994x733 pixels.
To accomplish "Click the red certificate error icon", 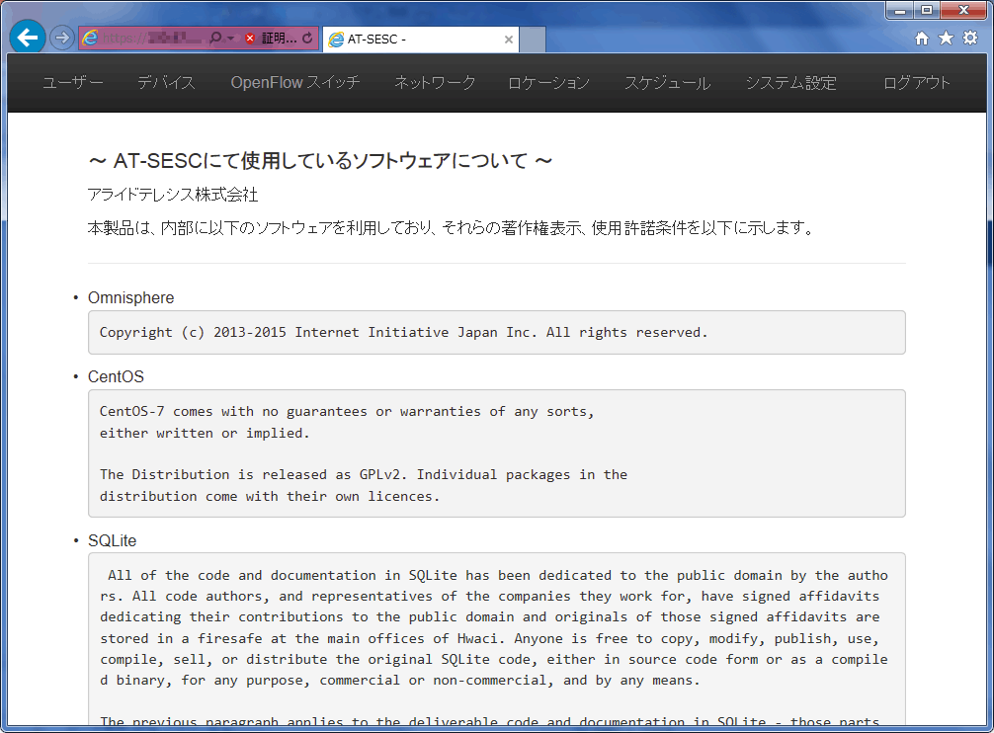I will click(x=250, y=38).
